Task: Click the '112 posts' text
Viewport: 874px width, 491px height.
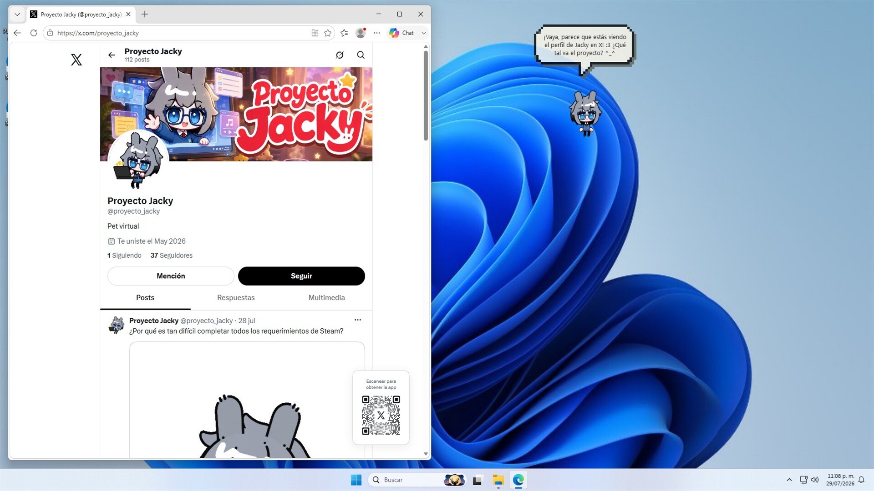Action: 137,60
